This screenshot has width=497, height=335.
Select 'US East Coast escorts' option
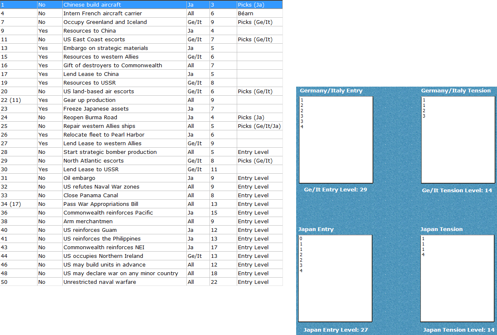tap(141, 39)
